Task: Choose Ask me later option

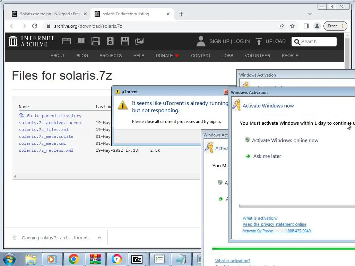Action: pyautogui.click(x=267, y=156)
